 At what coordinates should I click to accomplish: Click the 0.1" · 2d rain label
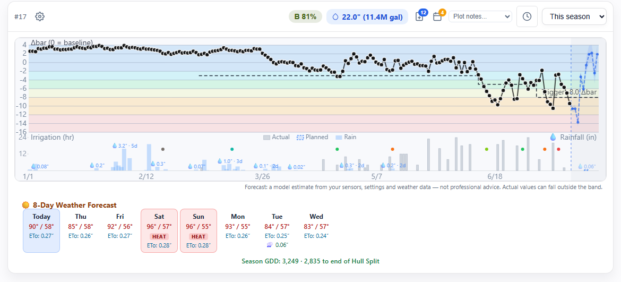(x=266, y=166)
